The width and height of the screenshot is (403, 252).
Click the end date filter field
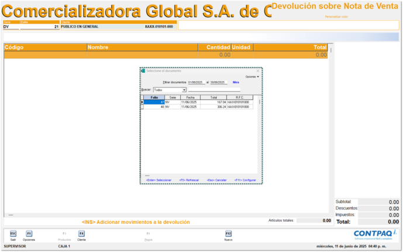218,83
